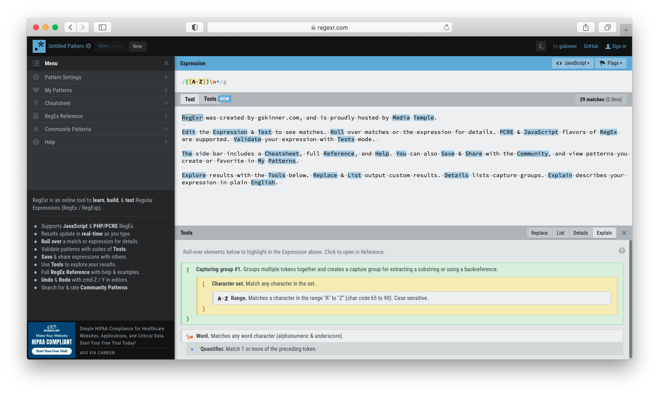Click the Cheatsheet icon in sidebar

tap(36, 103)
